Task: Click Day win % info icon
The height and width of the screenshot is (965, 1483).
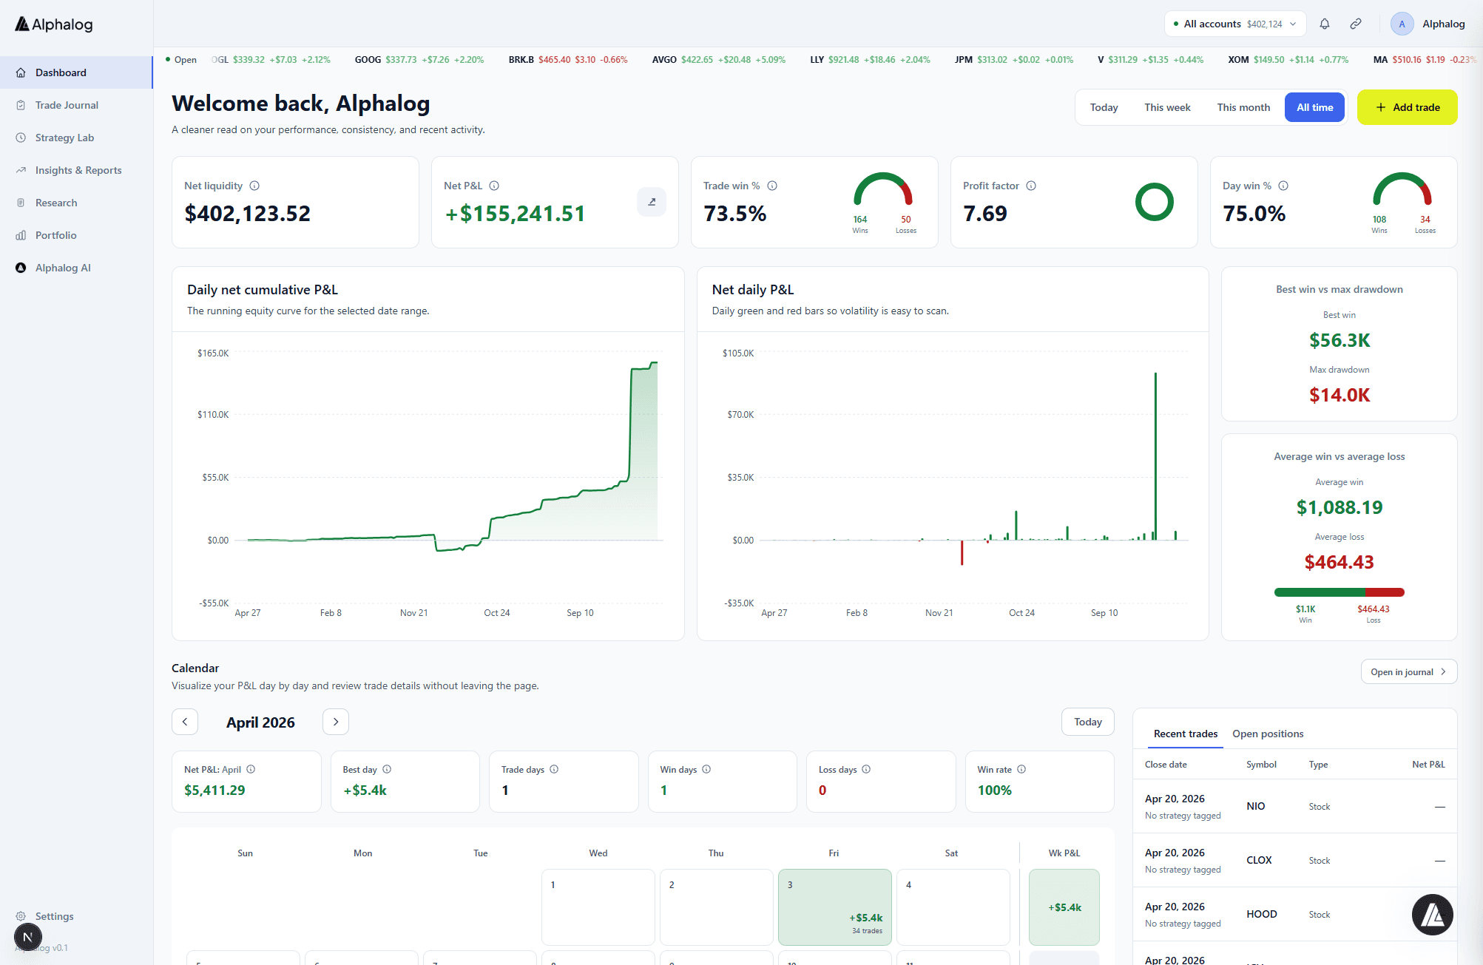Action: pyautogui.click(x=1283, y=186)
